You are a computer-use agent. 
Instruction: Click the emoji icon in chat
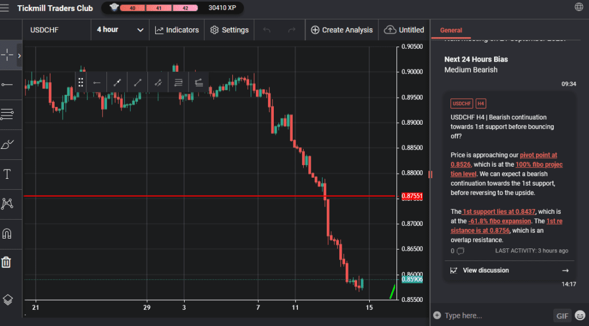579,315
